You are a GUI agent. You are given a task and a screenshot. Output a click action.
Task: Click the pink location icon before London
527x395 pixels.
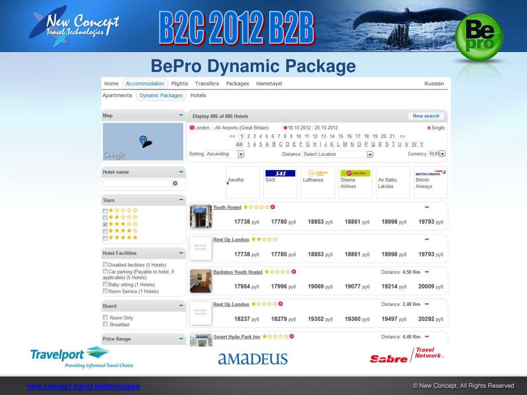192,128
